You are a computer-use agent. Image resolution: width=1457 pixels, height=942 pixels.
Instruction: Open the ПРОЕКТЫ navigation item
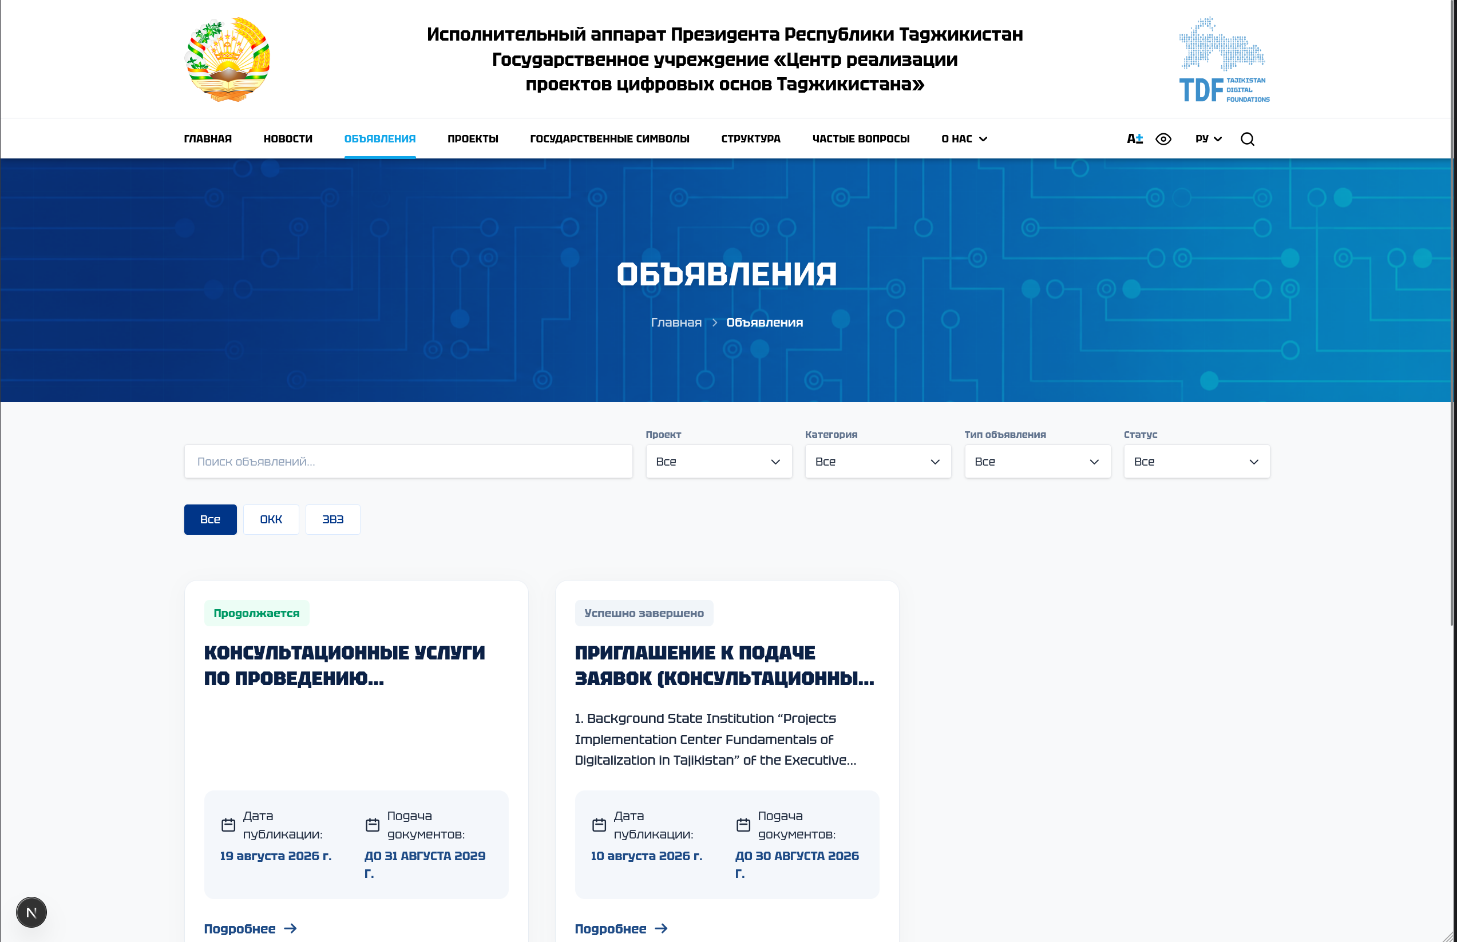(473, 139)
